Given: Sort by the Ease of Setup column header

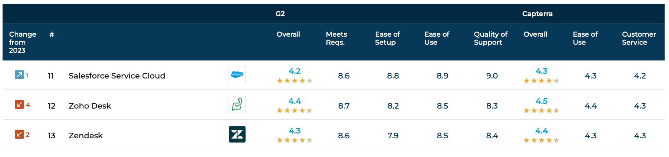Looking at the screenshot, I should click(387, 38).
